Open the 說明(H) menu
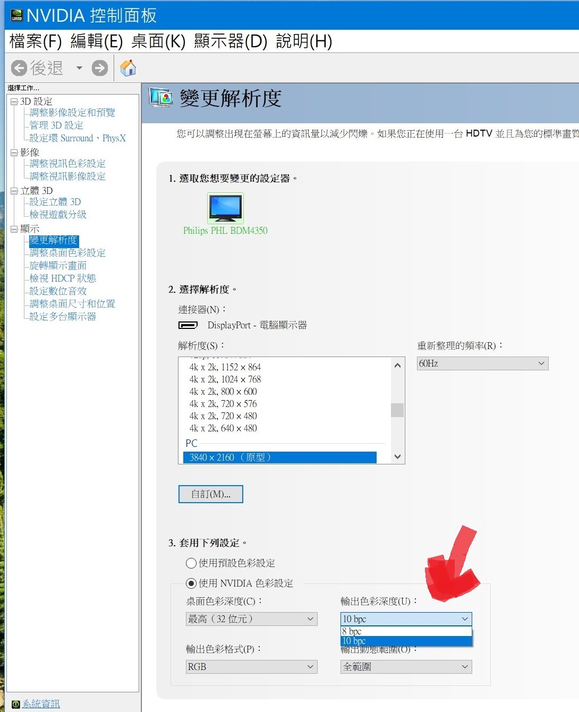Screen dimensions: 579x712 pos(304,41)
